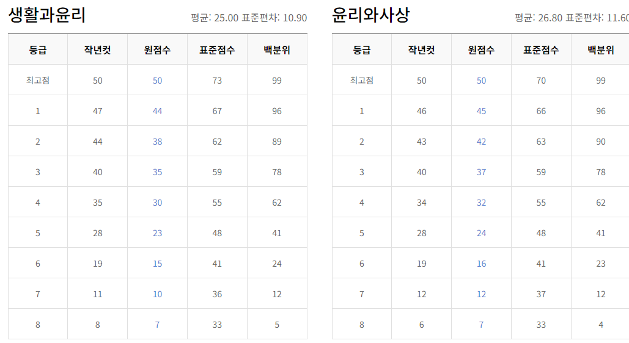Click 원점수 column header in 생활과윤리 table
The image size is (629, 343).
157,49
